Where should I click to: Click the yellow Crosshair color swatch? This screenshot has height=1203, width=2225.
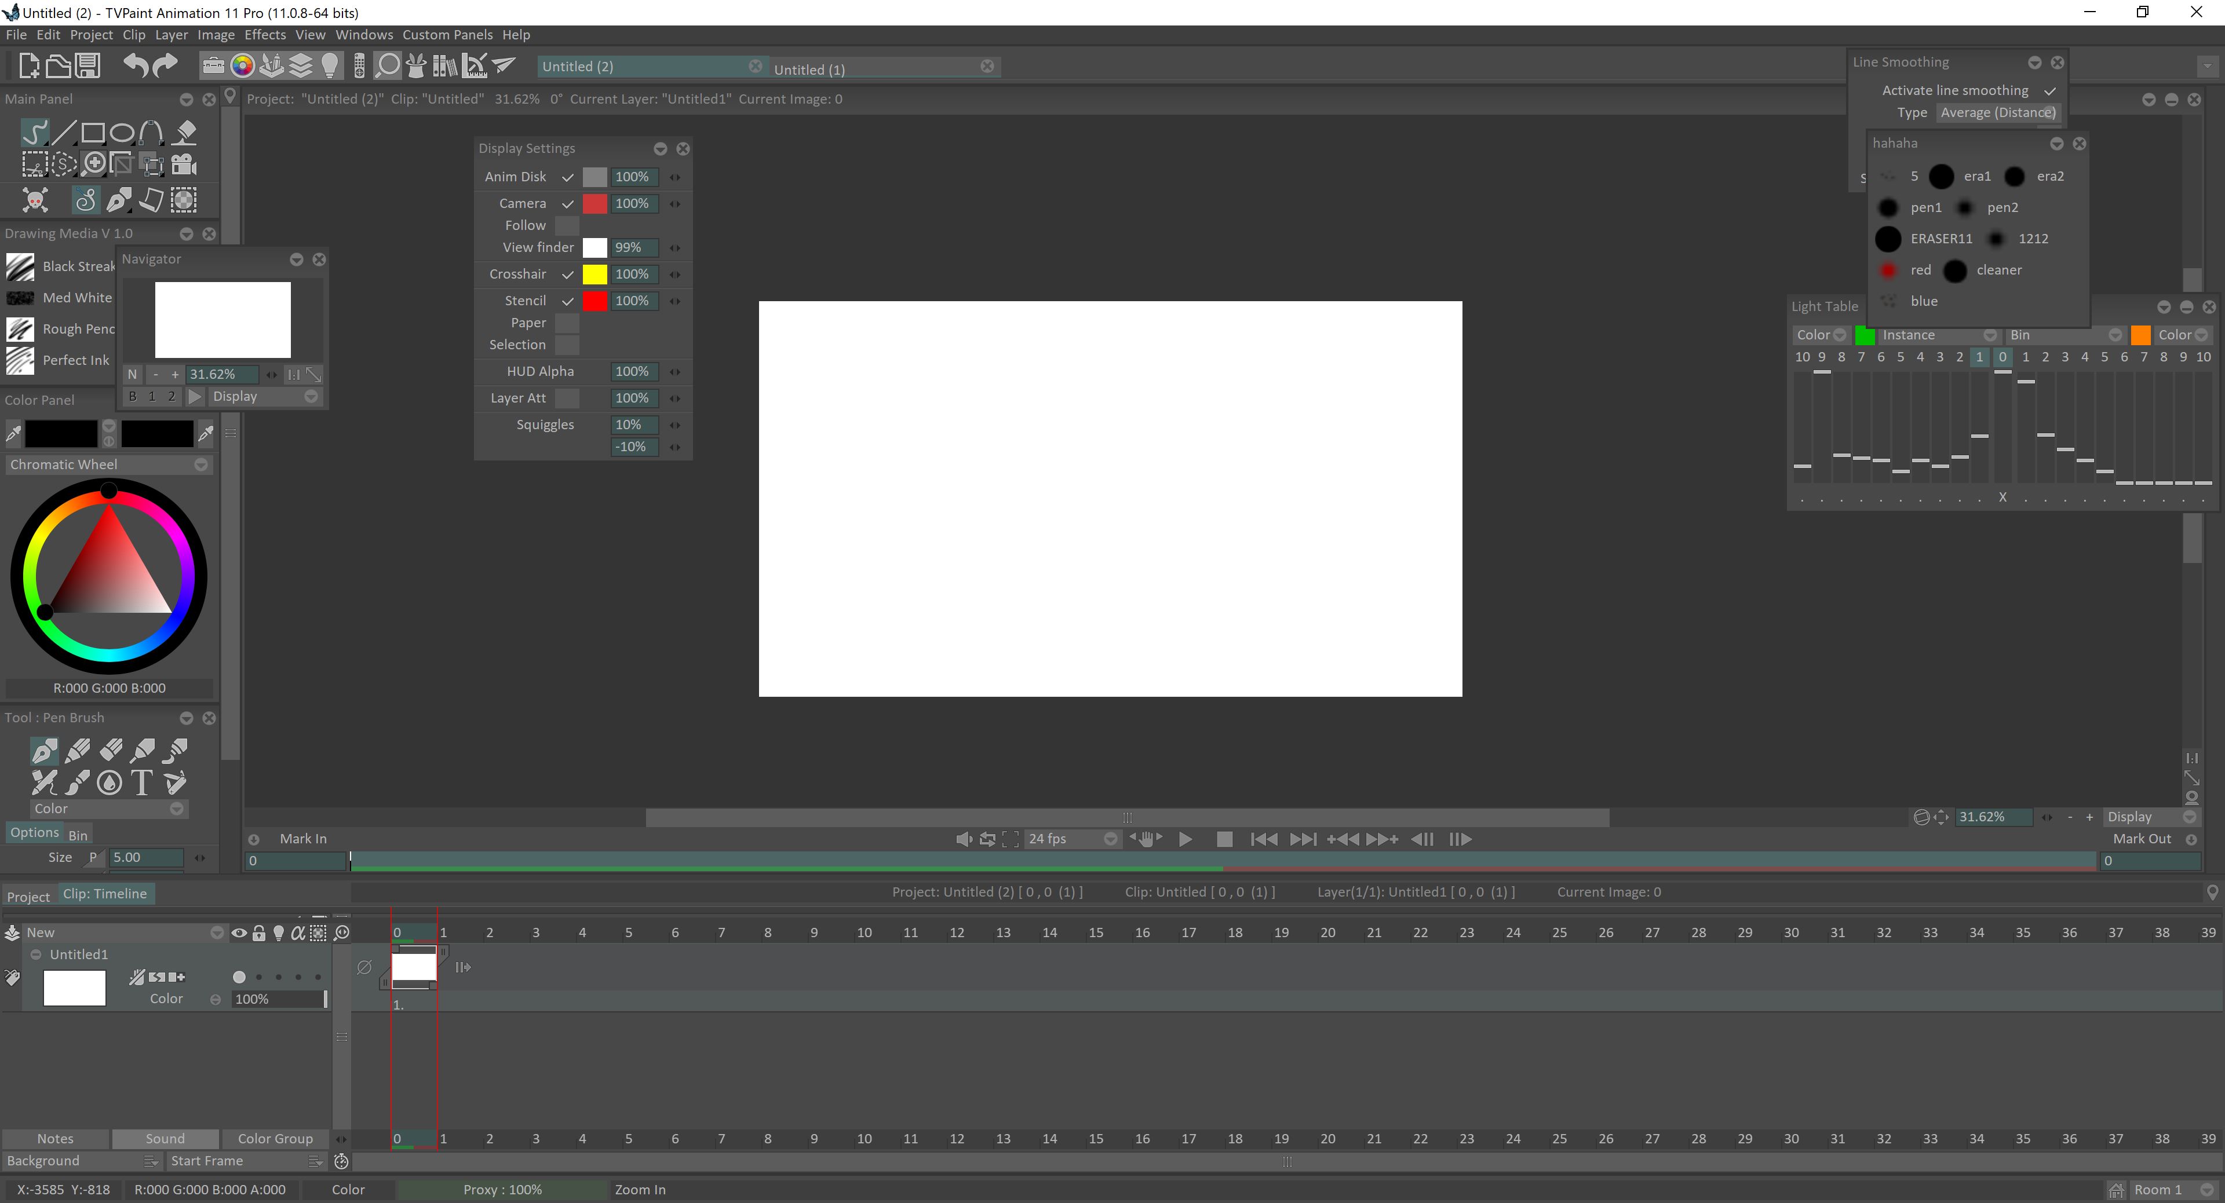pos(595,275)
